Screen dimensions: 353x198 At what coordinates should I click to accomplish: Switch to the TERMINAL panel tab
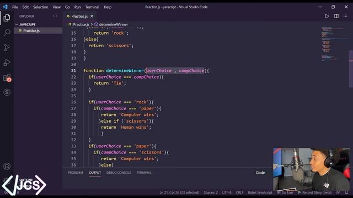tap(144, 173)
